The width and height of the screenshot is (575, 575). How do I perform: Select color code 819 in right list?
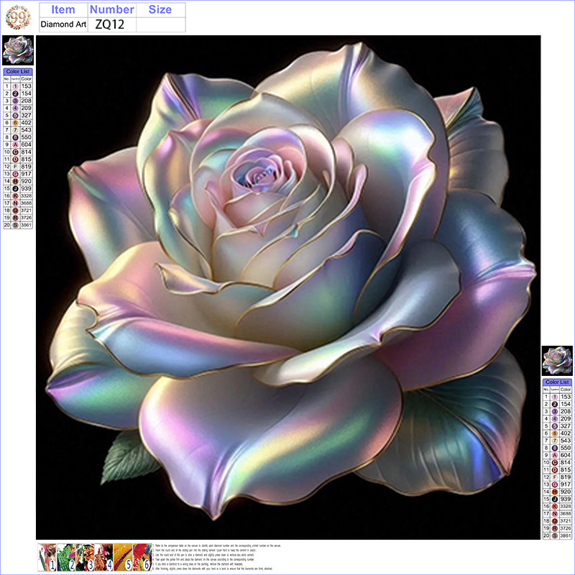tap(566, 477)
